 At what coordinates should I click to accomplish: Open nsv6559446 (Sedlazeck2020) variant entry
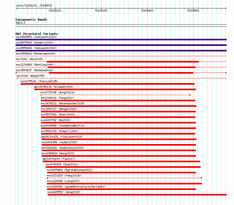pos(36,48)
